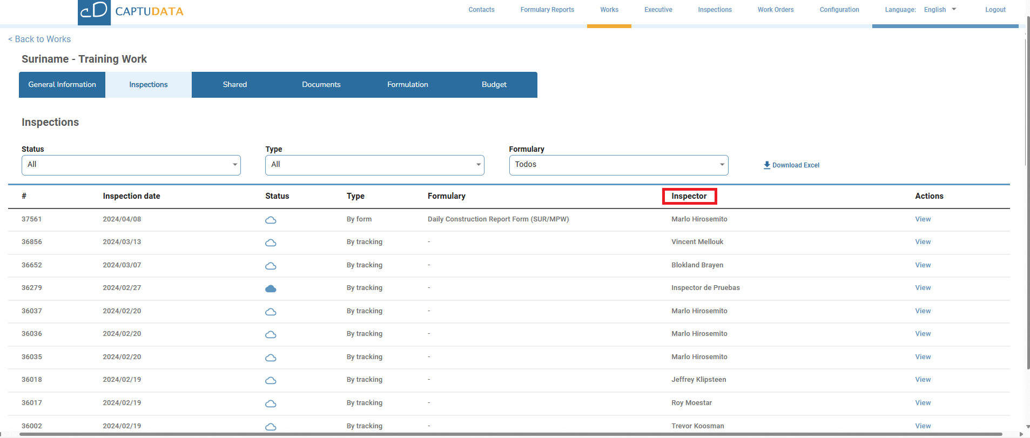Click the cloud status icon in row 36652
Image resolution: width=1030 pixels, height=438 pixels.
click(271, 266)
